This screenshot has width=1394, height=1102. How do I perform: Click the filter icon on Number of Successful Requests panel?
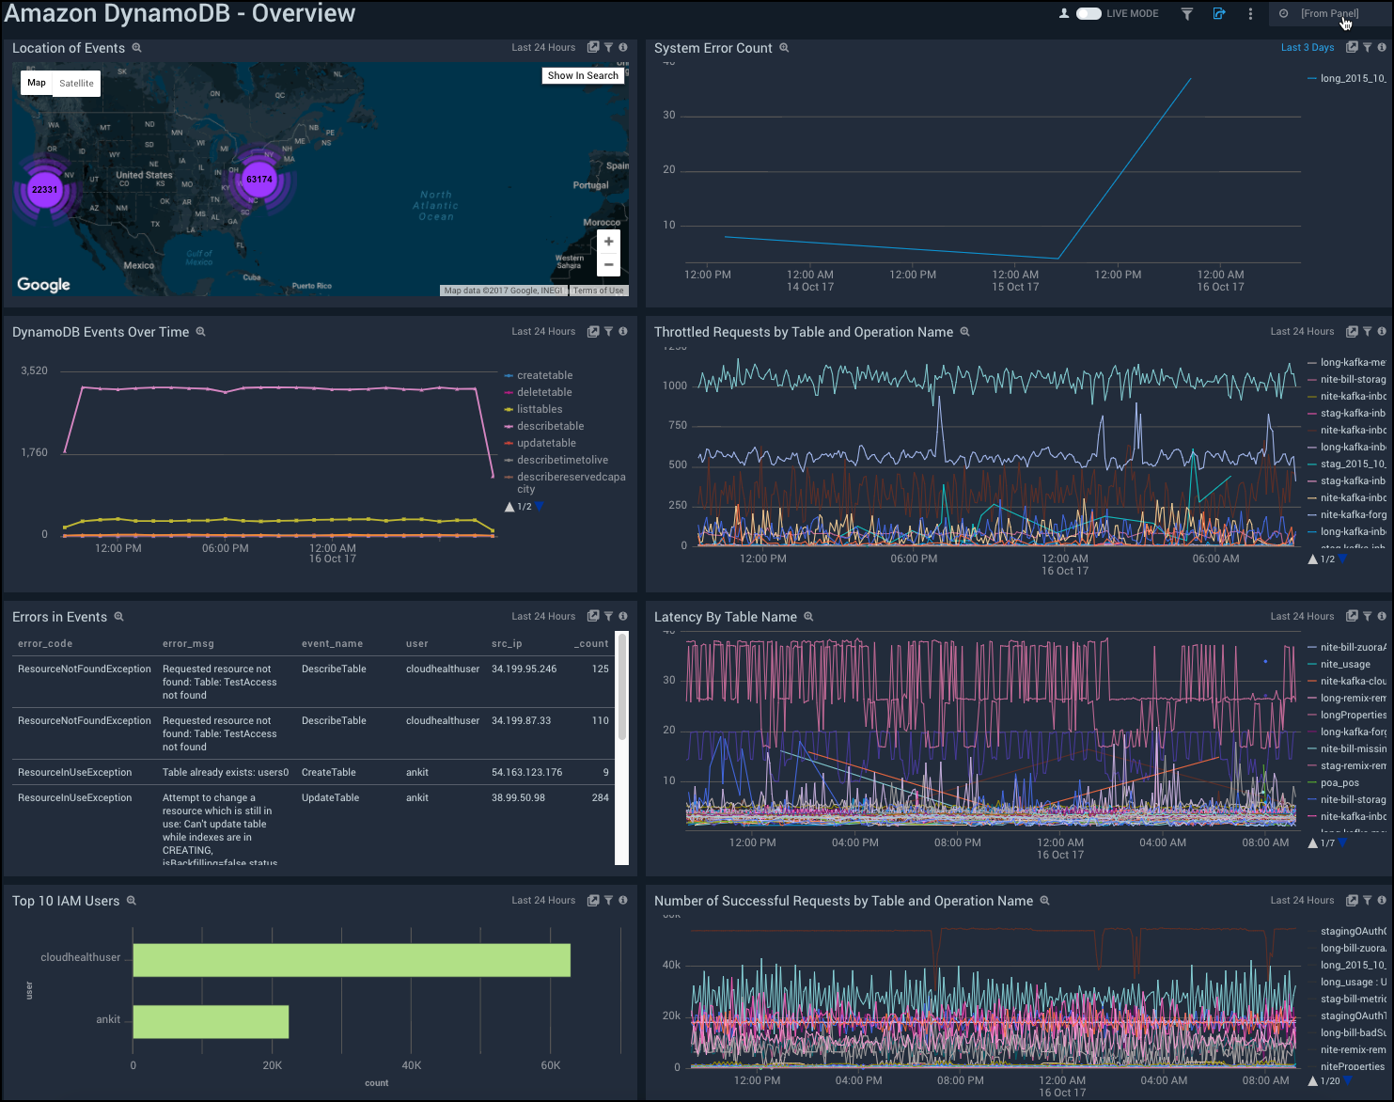(x=1367, y=900)
